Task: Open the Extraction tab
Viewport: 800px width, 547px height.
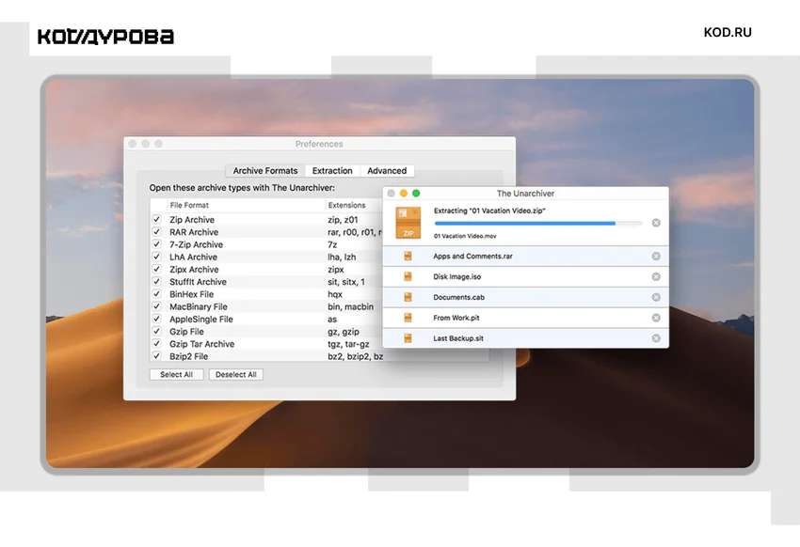Action: tap(332, 171)
